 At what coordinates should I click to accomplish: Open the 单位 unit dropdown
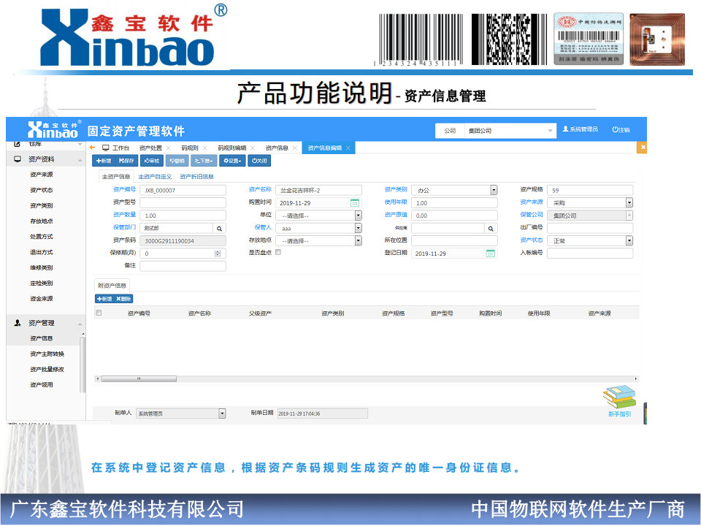(x=358, y=215)
